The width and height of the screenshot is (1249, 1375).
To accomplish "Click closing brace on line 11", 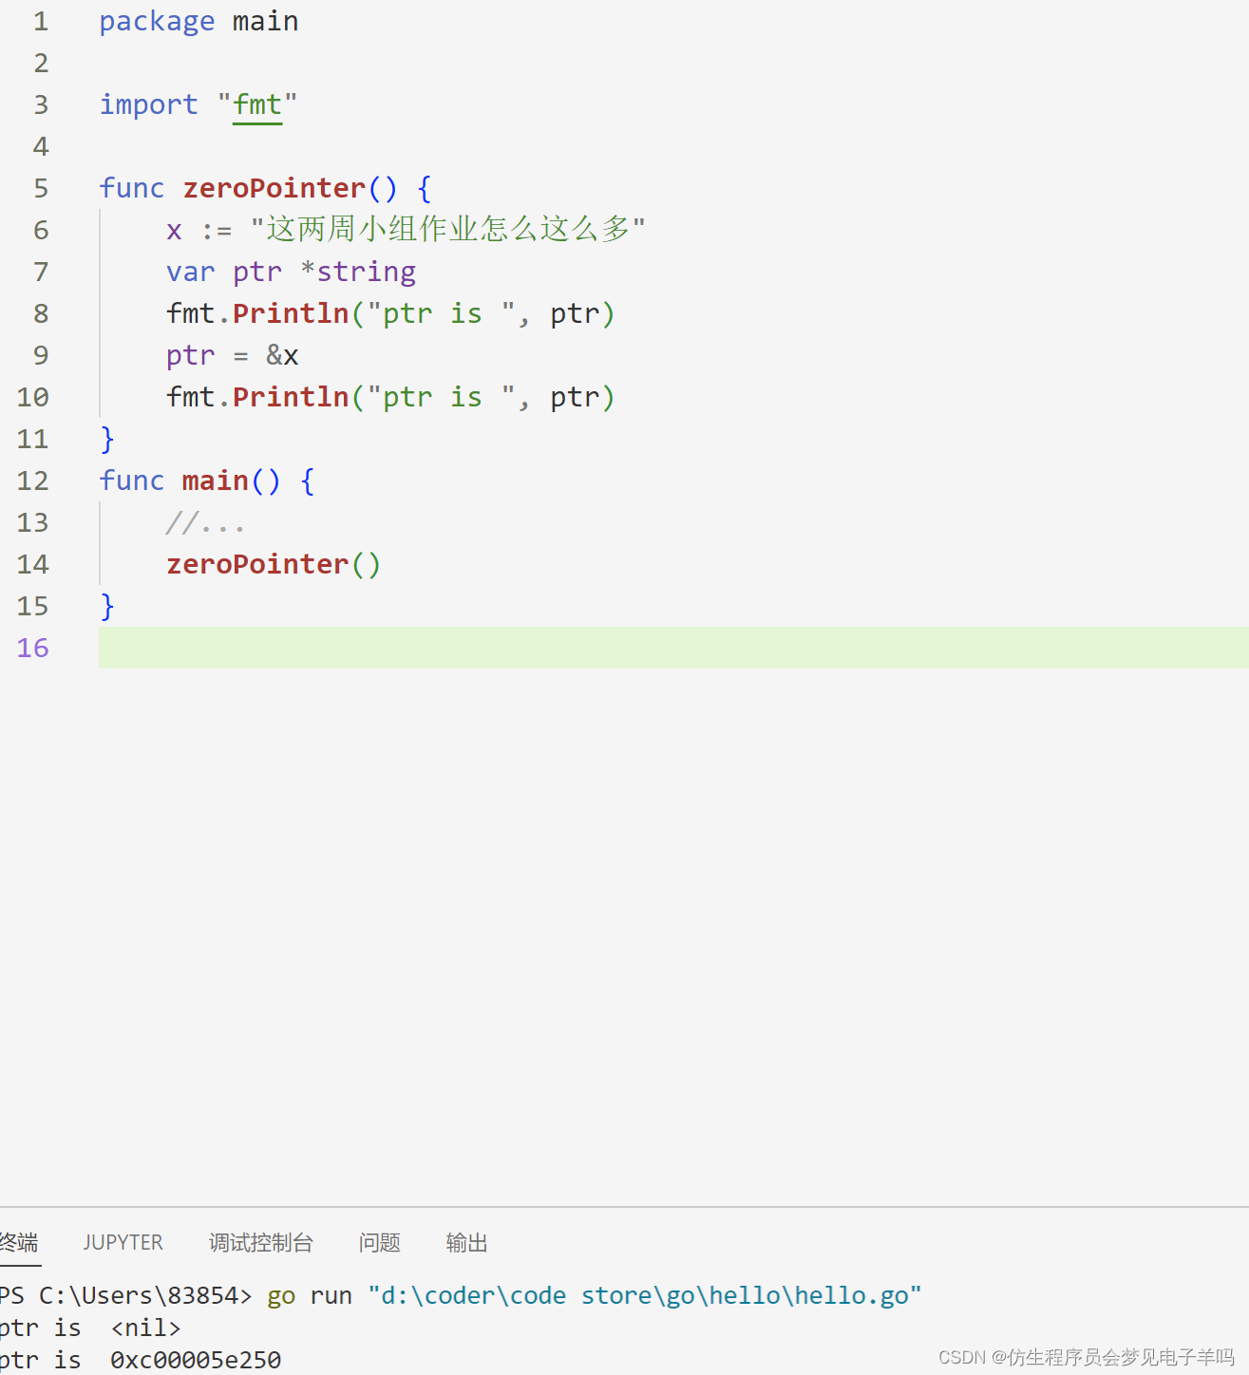I will pos(107,439).
